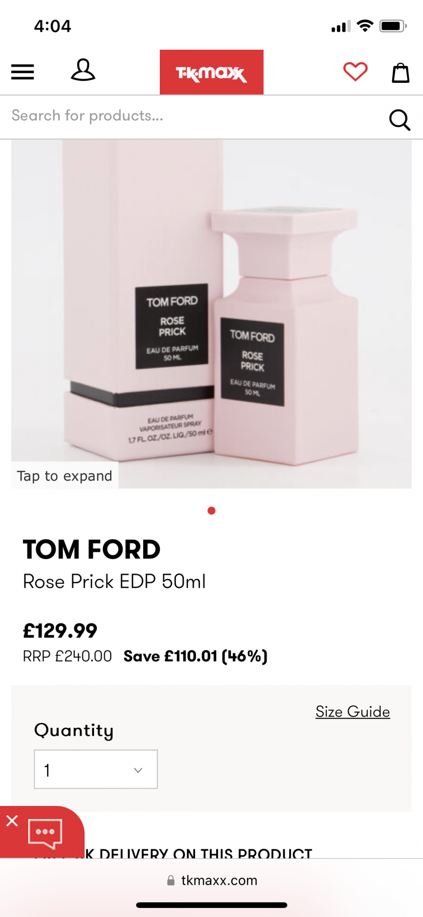Go to TK Maxx home logo

coord(211,72)
